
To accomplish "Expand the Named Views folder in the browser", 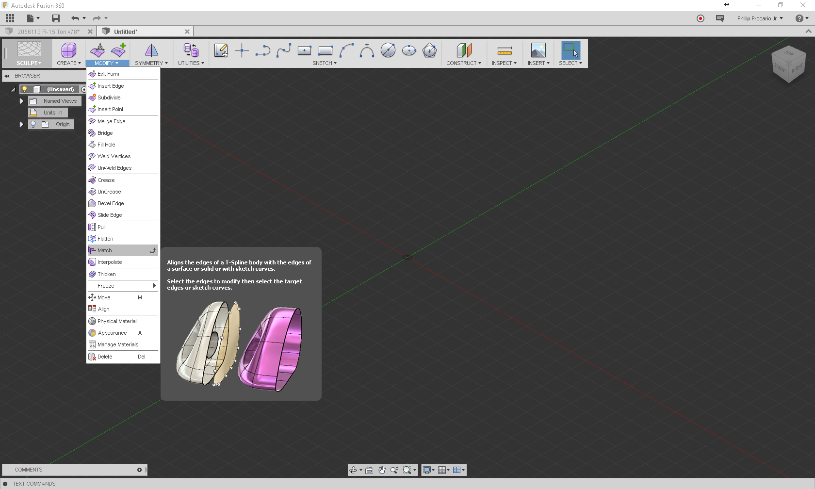I will [x=21, y=101].
